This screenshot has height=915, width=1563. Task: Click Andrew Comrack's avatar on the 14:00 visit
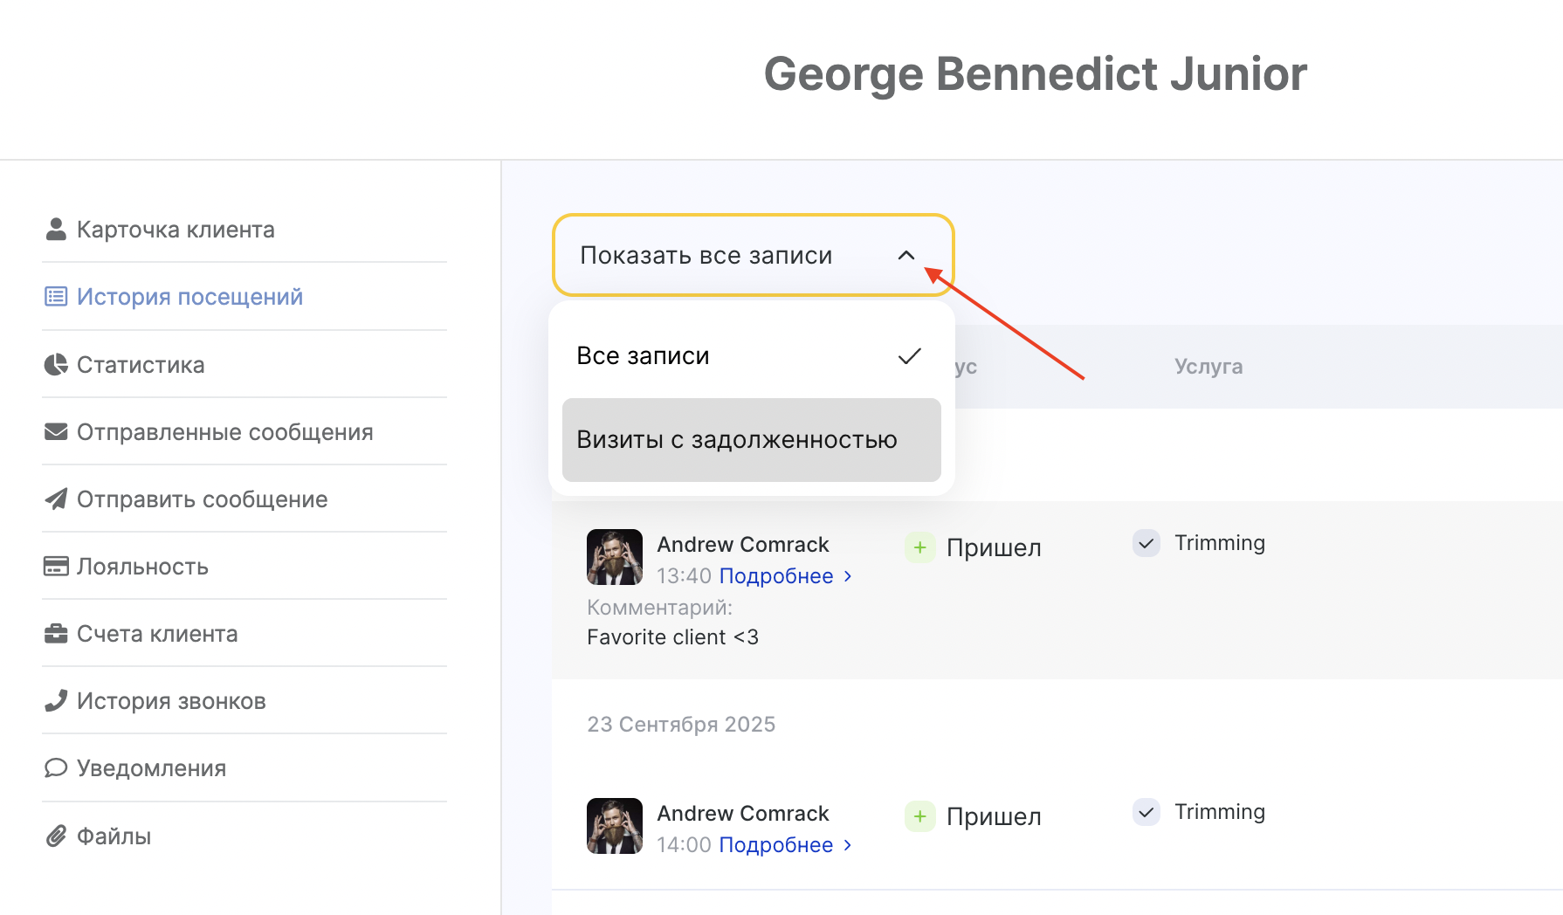coord(615,826)
